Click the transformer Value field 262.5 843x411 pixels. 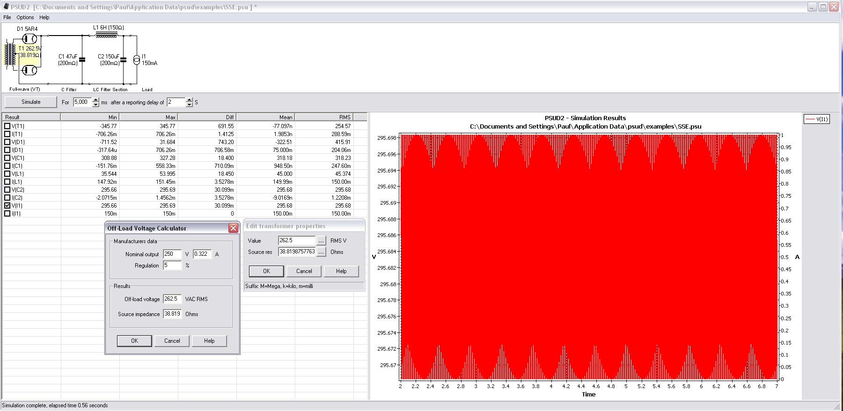point(297,240)
